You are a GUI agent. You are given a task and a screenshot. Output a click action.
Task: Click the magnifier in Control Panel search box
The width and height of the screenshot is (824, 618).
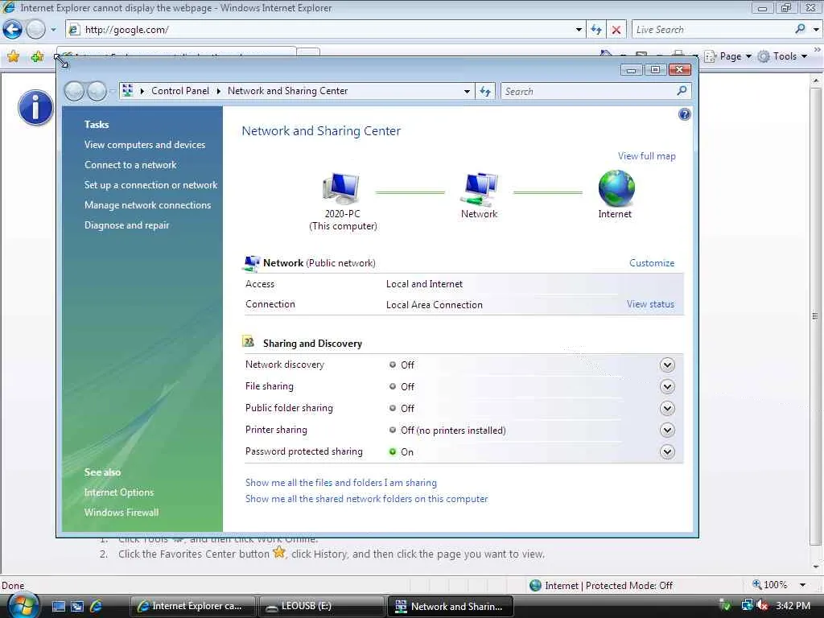682,91
